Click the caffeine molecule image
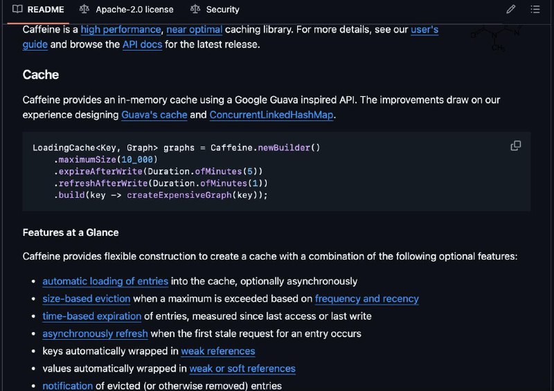The height and width of the screenshot is (391, 554). coord(497,38)
